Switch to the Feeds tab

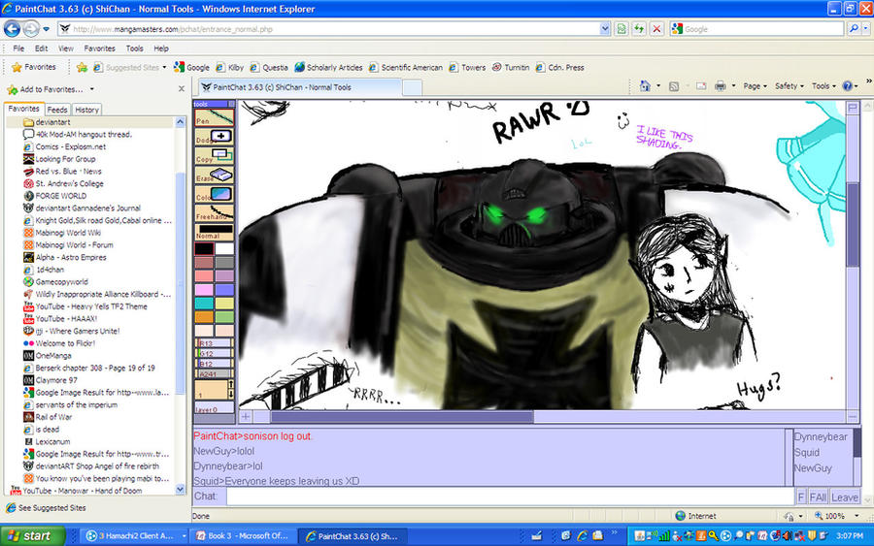pos(57,110)
